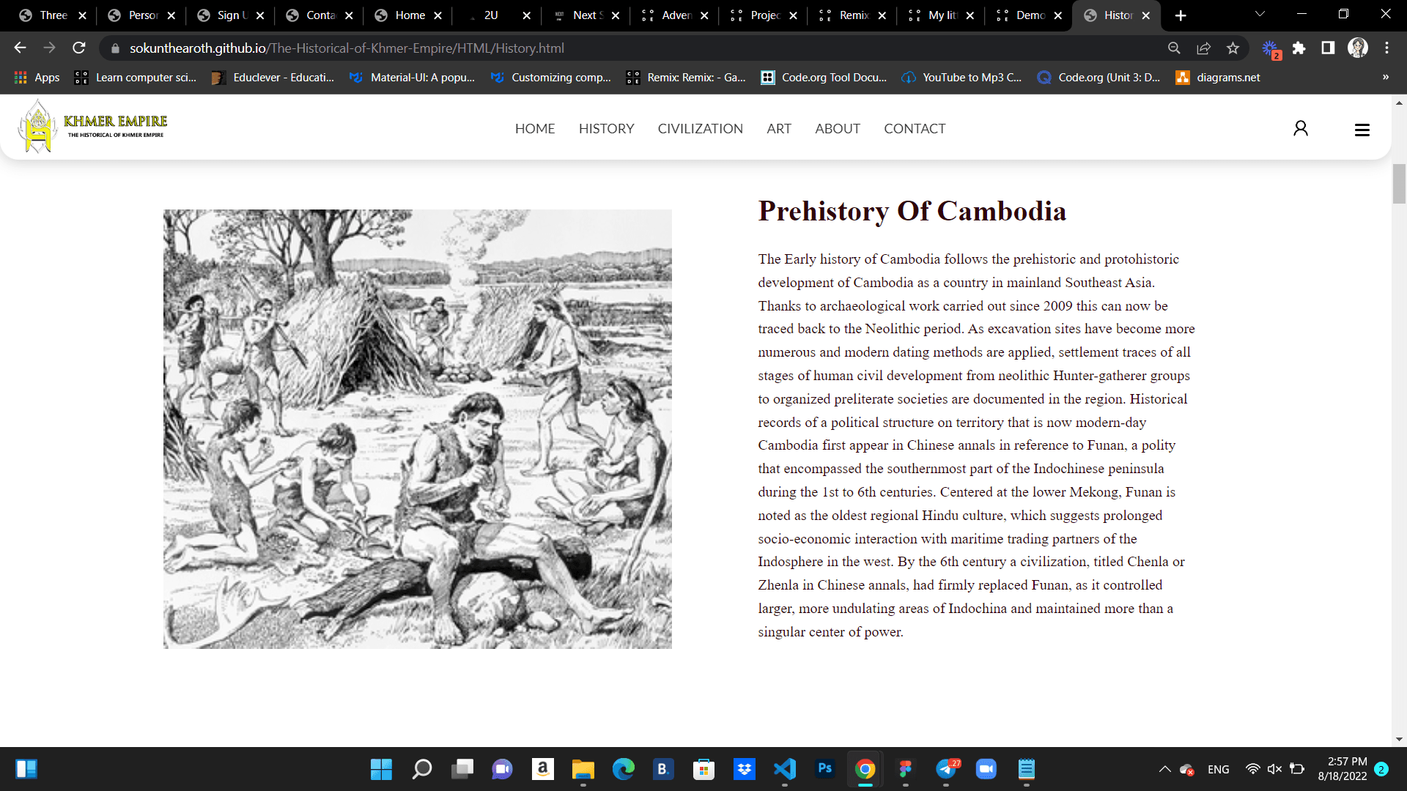Open 'Learn computer sci...' bookmark
This screenshot has width=1407, height=791.
tap(136, 77)
